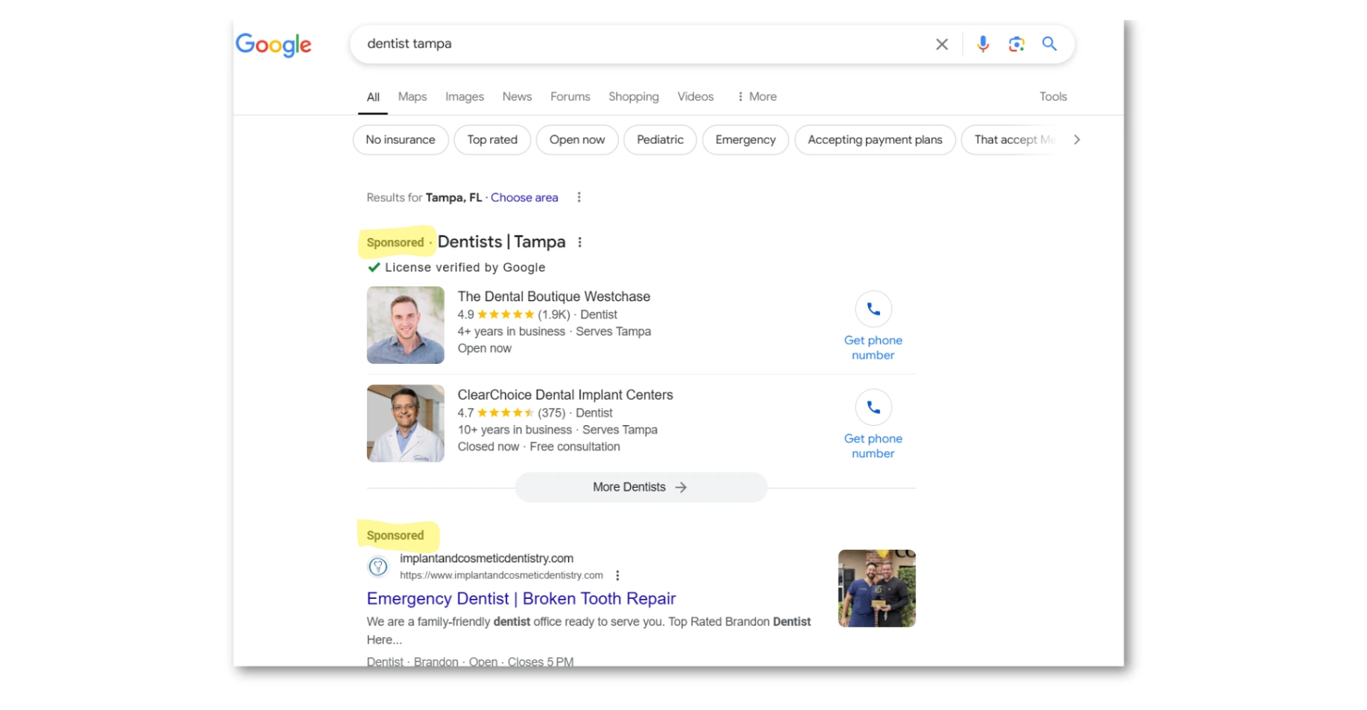Screen dimensions: 1367x710
Task: Open the Tools options
Action: click(1053, 97)
